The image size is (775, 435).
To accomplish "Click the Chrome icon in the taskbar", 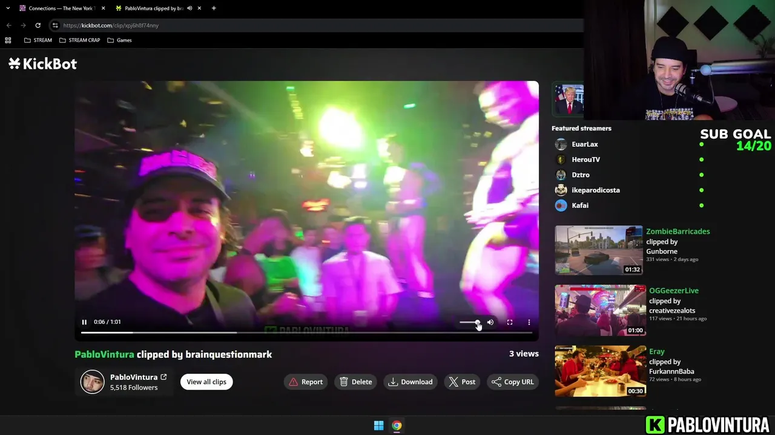I will 397,425.
